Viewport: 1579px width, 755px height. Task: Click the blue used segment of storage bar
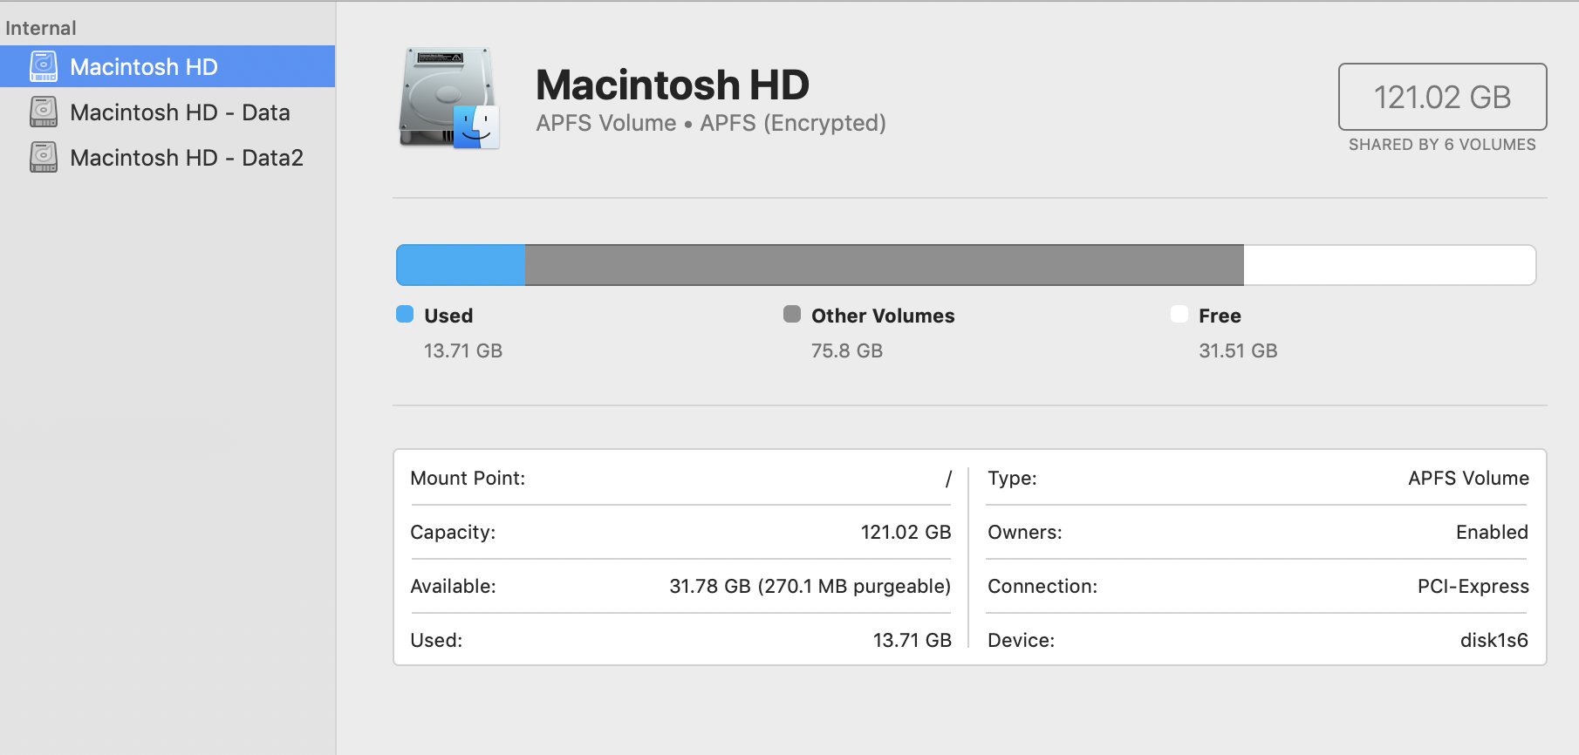pos(461,265)
